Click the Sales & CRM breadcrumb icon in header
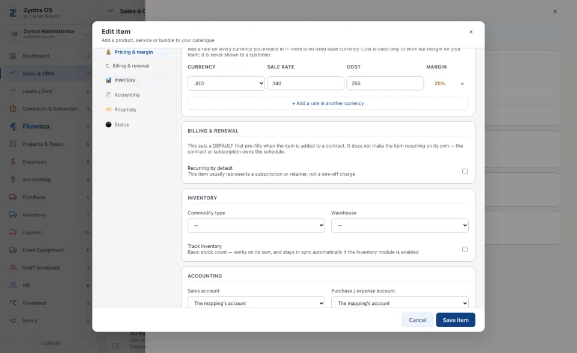This screenshot has width=577, height=353. tap(111, 11)
